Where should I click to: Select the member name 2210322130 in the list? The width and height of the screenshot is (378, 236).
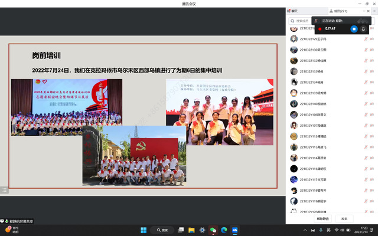click(313, 50)
